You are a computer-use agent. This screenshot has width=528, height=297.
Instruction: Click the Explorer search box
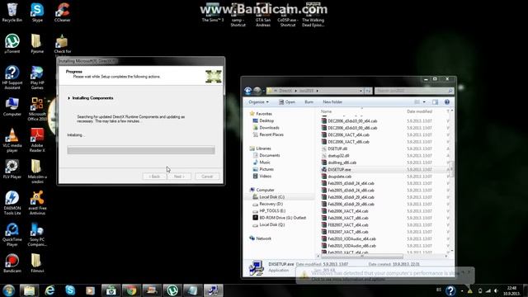click(x=413, y=91)
